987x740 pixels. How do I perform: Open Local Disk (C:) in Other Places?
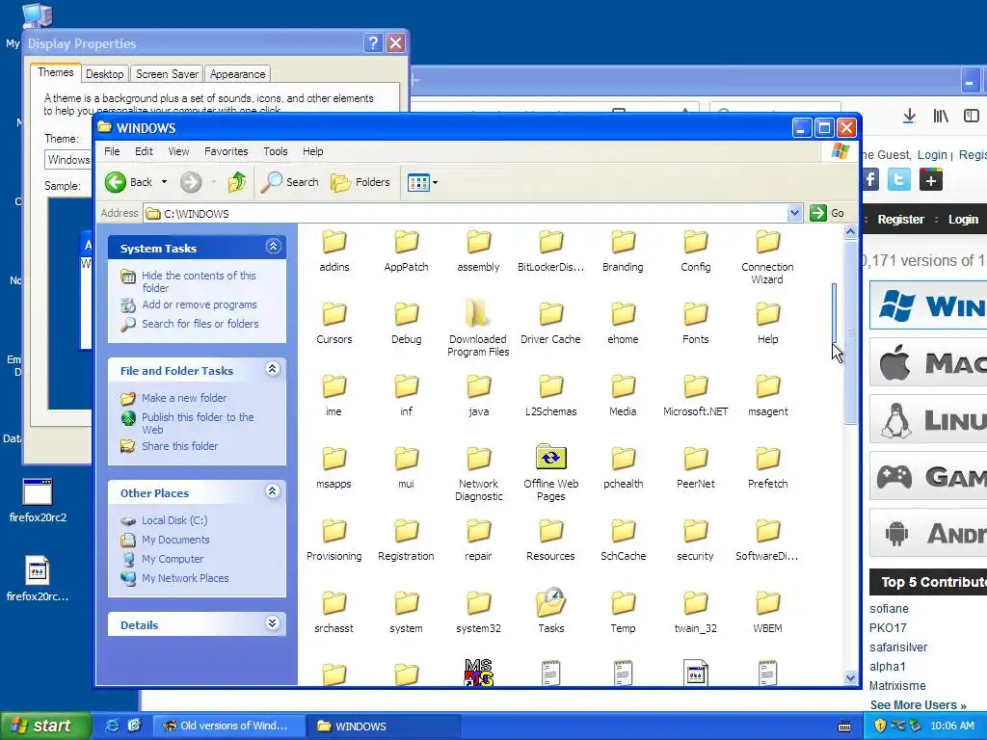point(174,520)
